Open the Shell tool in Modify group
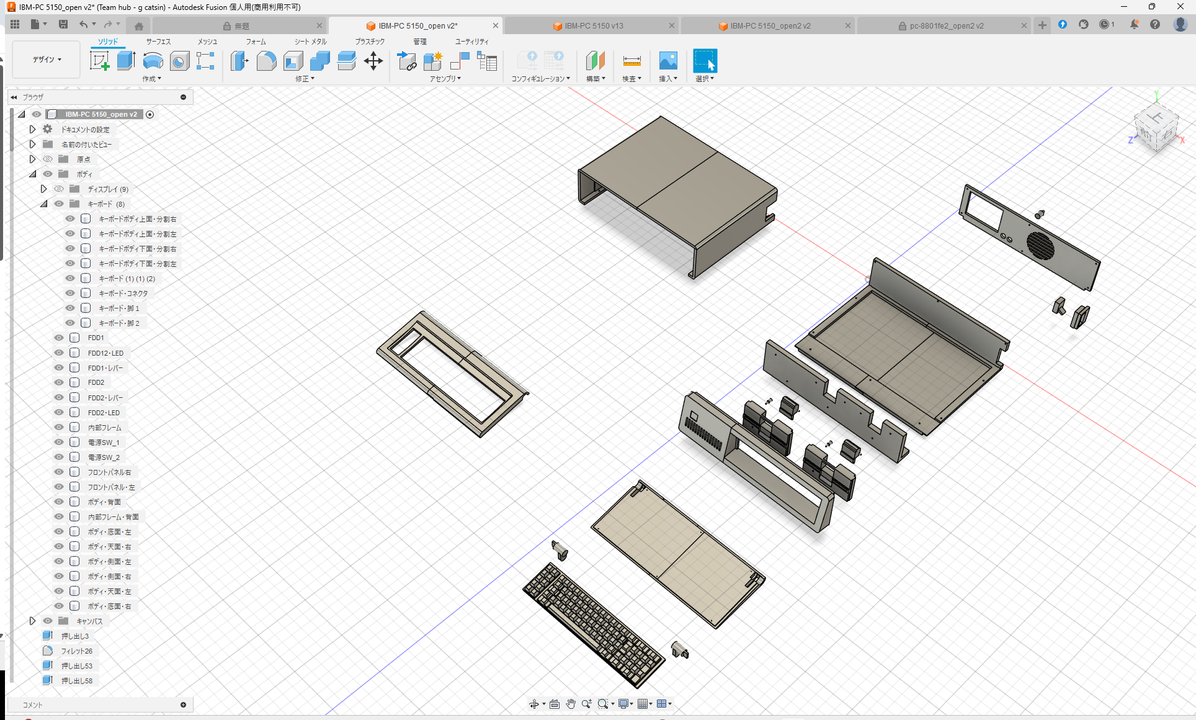This screenshot has width=1196, height=720. tap(292, 61)
